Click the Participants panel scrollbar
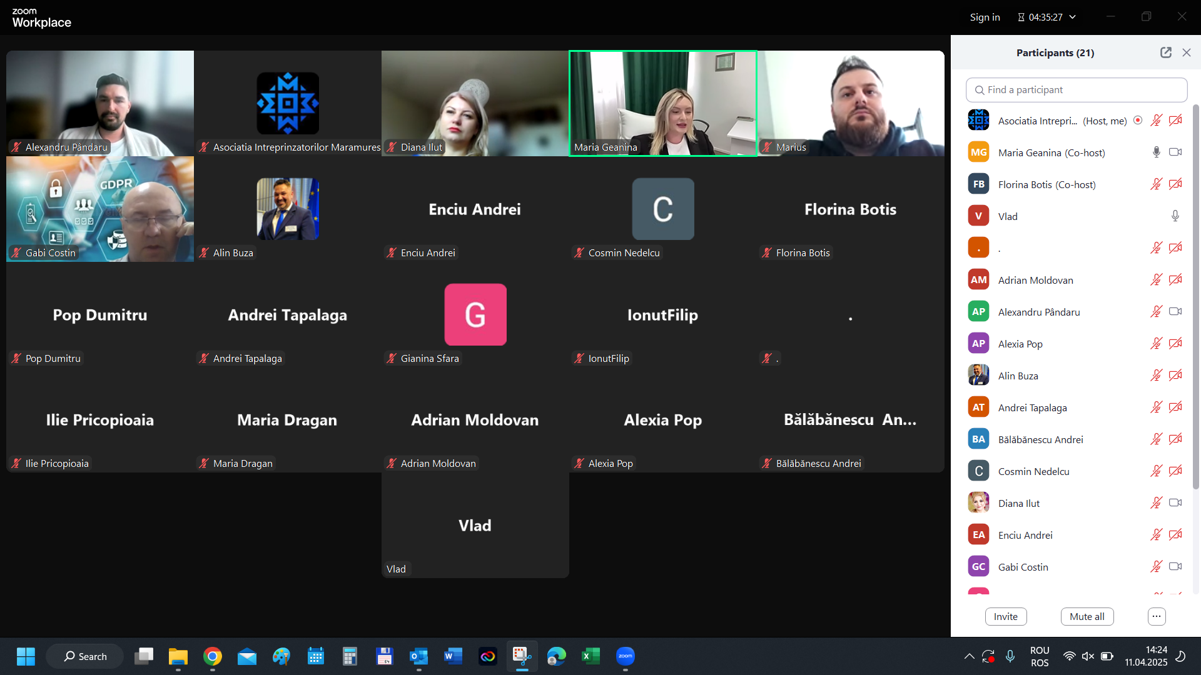This screenshot has height=675, width=1201. pos(1196,297)
